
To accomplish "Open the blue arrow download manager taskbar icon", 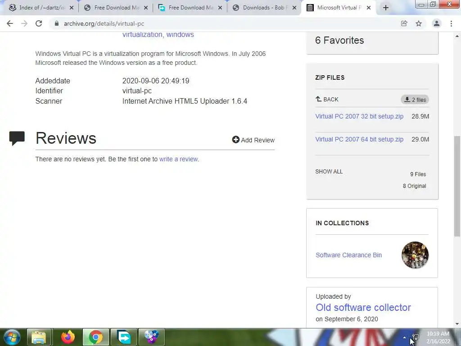I will pyautogui.click(x=124, y=337).
